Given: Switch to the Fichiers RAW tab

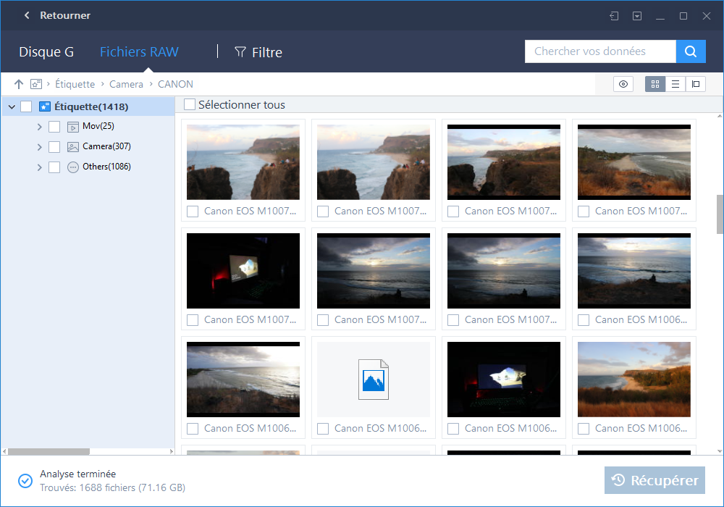Looking at the screenshot, I should pos(139,51).
